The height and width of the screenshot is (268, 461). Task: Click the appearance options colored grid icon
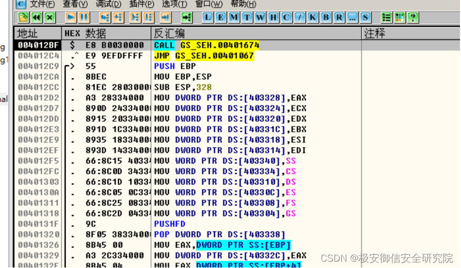[400, 18]
